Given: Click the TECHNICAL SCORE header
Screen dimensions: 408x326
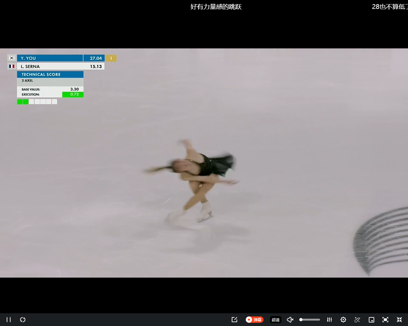Looking at the screenshot, I should (50, 74).
